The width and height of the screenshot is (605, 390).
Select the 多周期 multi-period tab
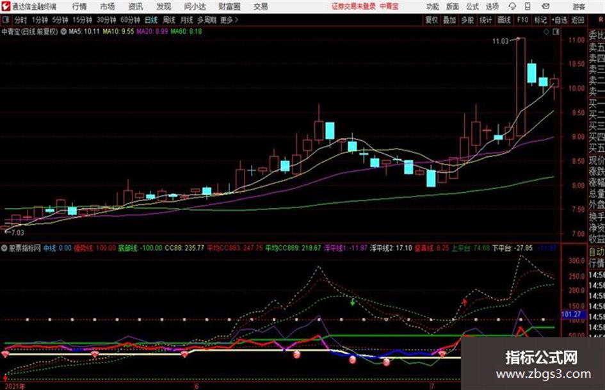(x=207, y=20)
